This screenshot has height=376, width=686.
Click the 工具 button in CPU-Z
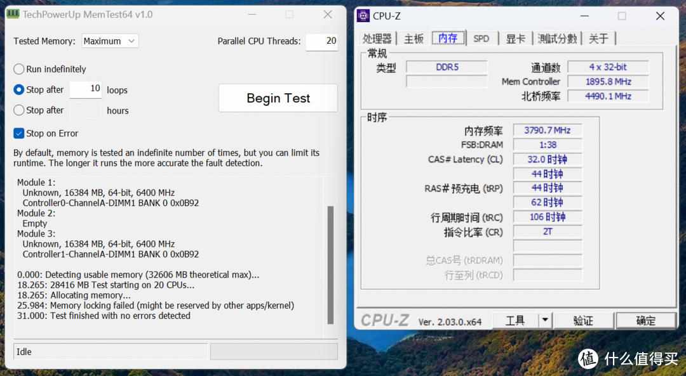tap(515, 320)
